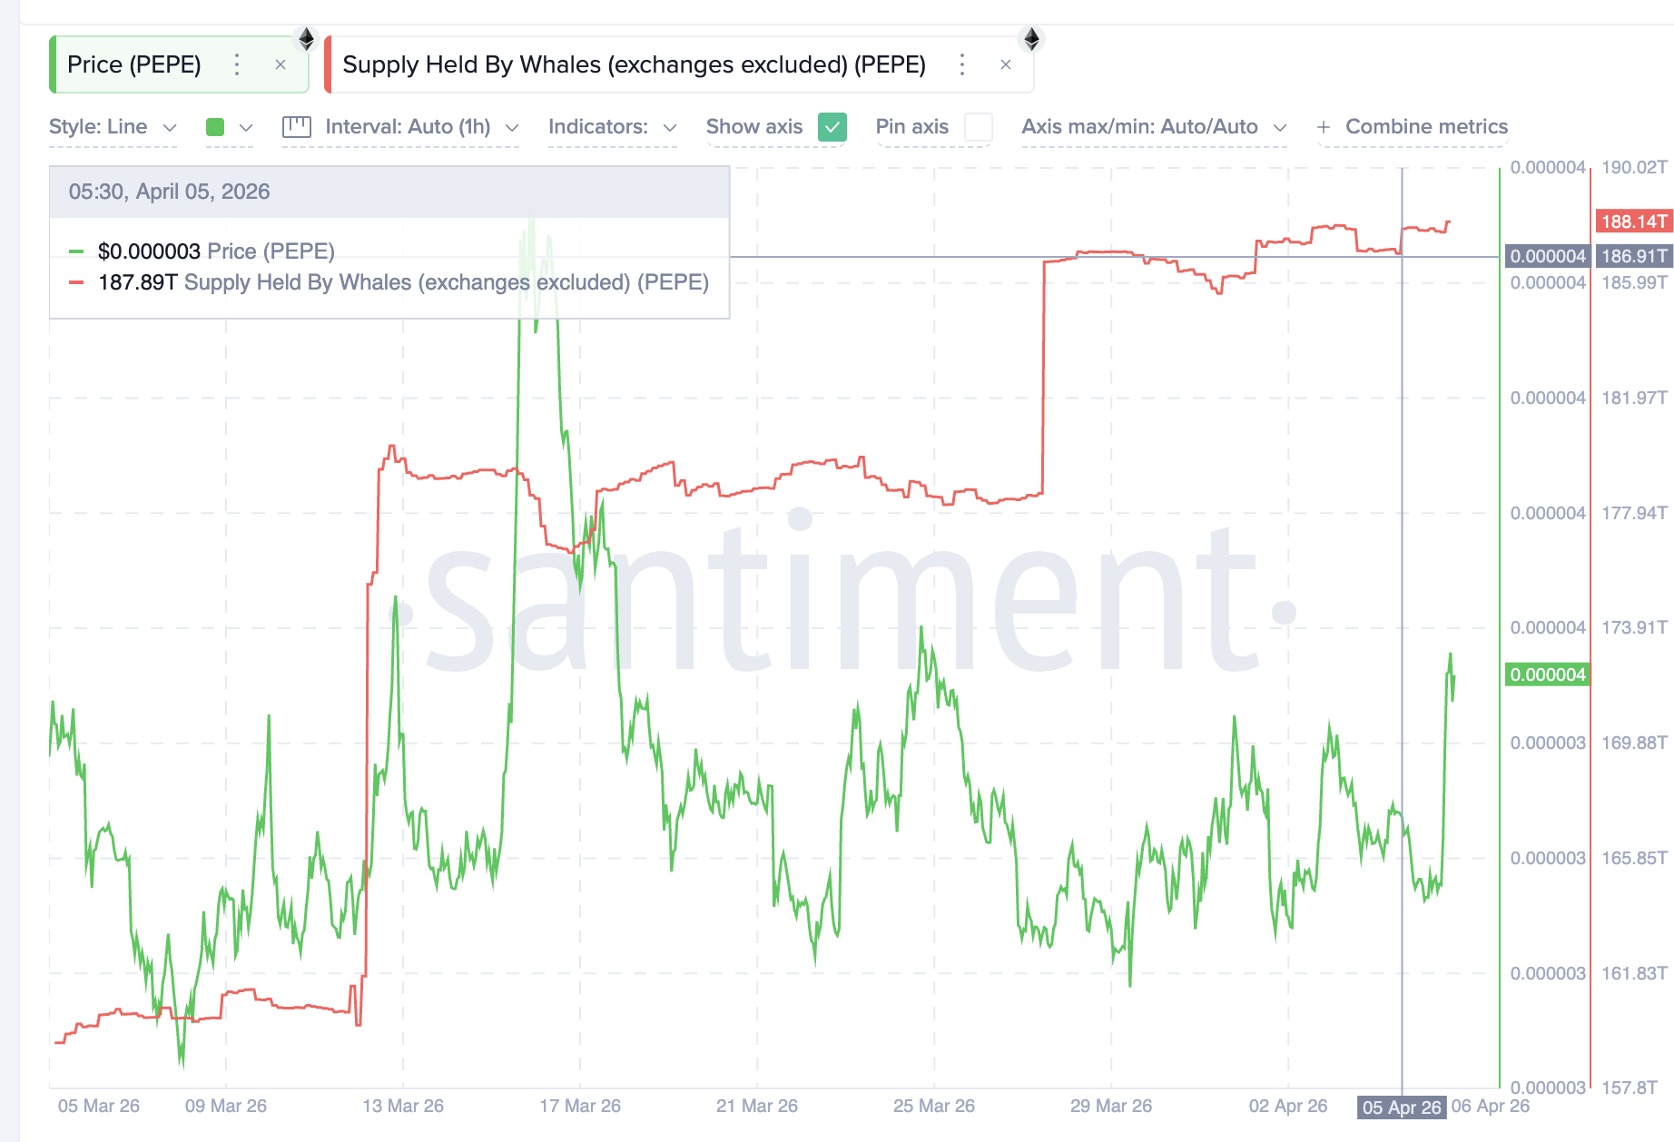Select the Price (PEPE) metric tab
The image size is (1674, 1142).
pyautogui.click(x=134, y=64)
